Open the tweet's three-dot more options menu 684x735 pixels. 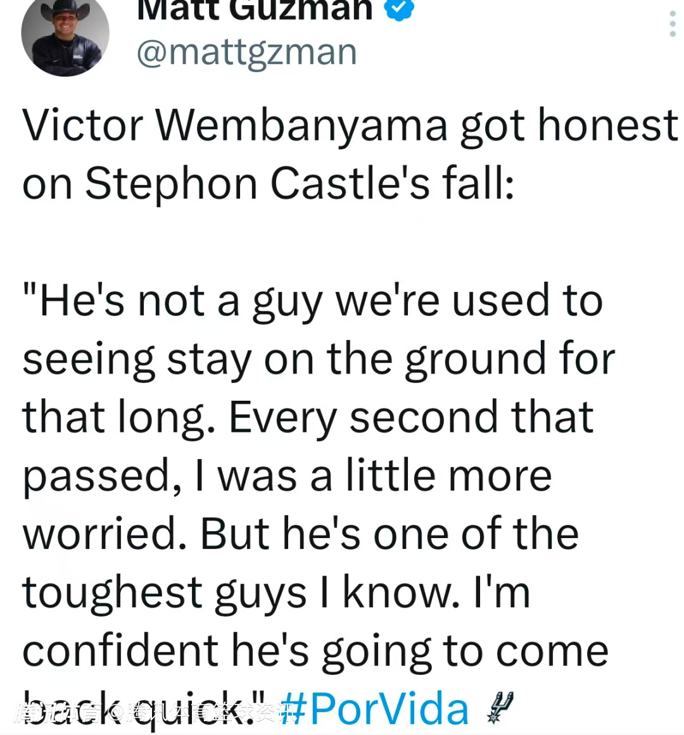(673, 24)
